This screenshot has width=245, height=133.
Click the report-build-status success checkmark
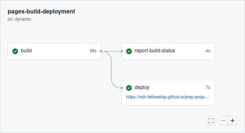coord(129,51)
